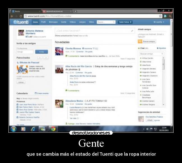The height and width of the screenshot is (163, 182).
Task: Click the magnifier icon in the Tuenti search box
Action: [114, 22]
